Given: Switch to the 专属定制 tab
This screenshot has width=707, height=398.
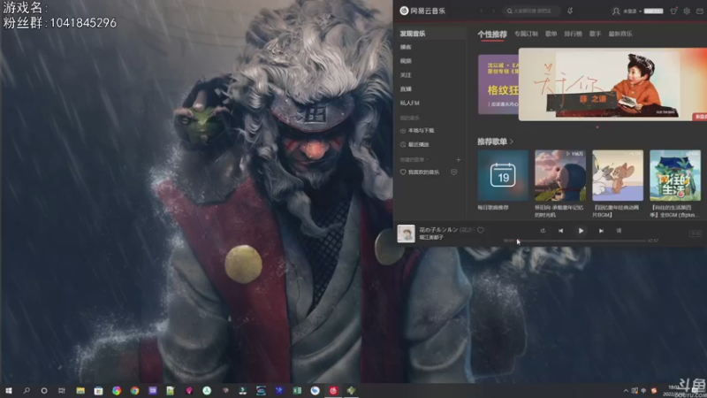Looking at the screenshot, I should coord(526,34).
